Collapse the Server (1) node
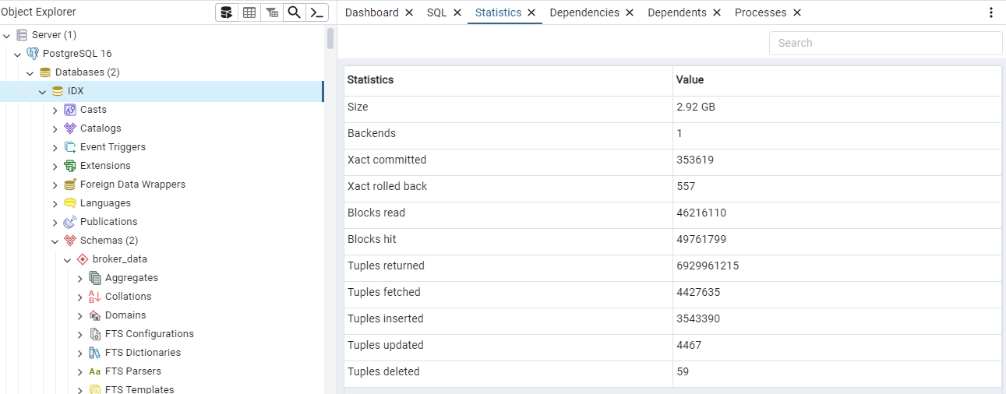 point(5,35)
